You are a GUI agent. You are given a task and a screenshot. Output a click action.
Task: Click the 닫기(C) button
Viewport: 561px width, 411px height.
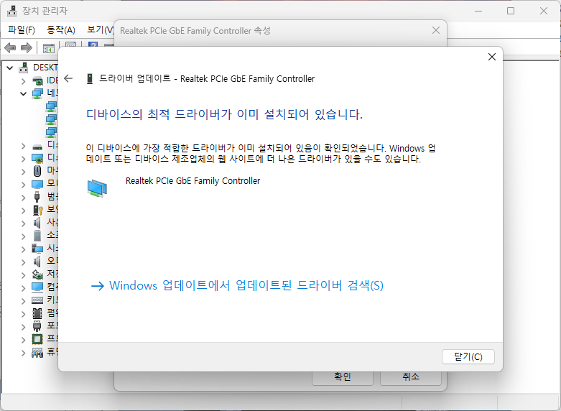pos(468,356)
